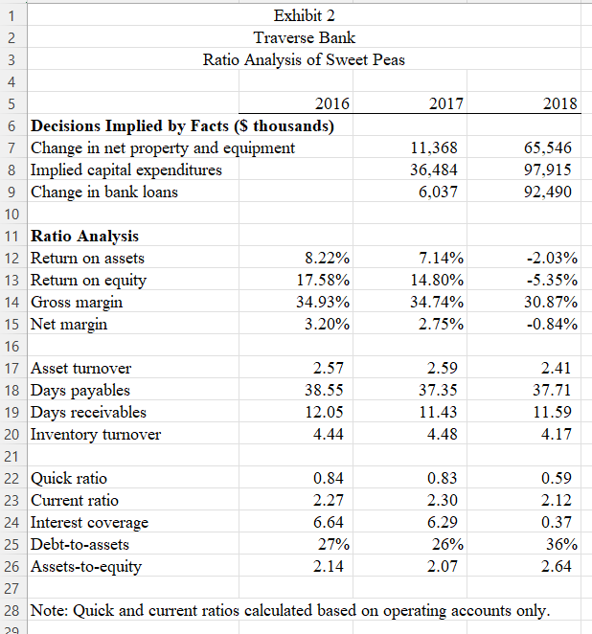Click the 0.59 quick ratio cell
The image size is (592, 634).
pos(524,478)
